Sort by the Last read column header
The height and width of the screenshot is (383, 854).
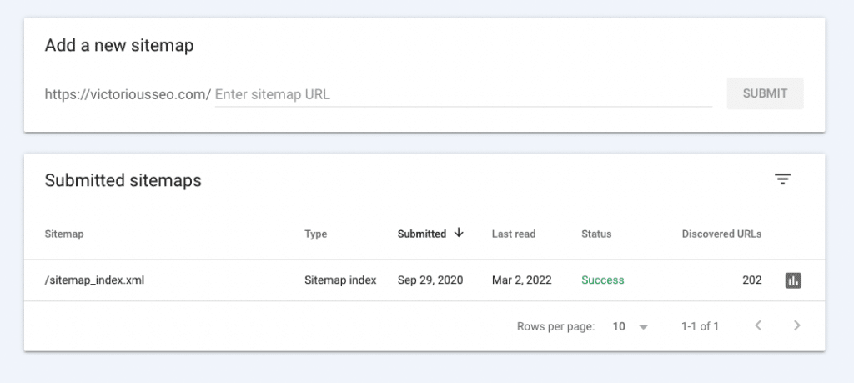tap(514, 234)
